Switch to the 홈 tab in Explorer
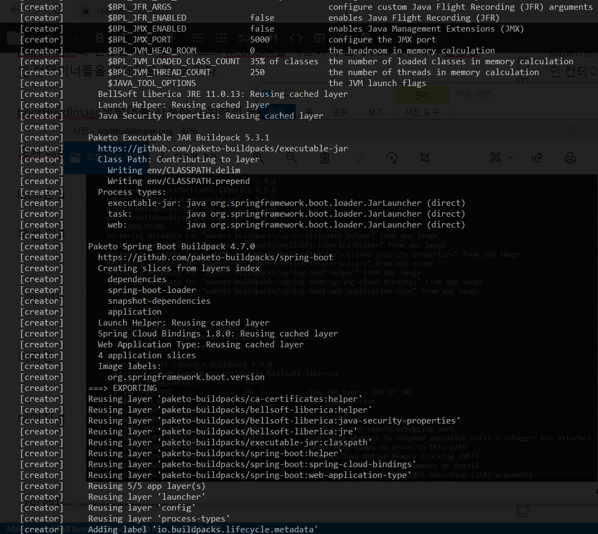The image size is (598, 534). (309, 112)
